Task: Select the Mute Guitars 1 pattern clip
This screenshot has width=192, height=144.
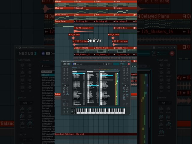Action: 64,17
